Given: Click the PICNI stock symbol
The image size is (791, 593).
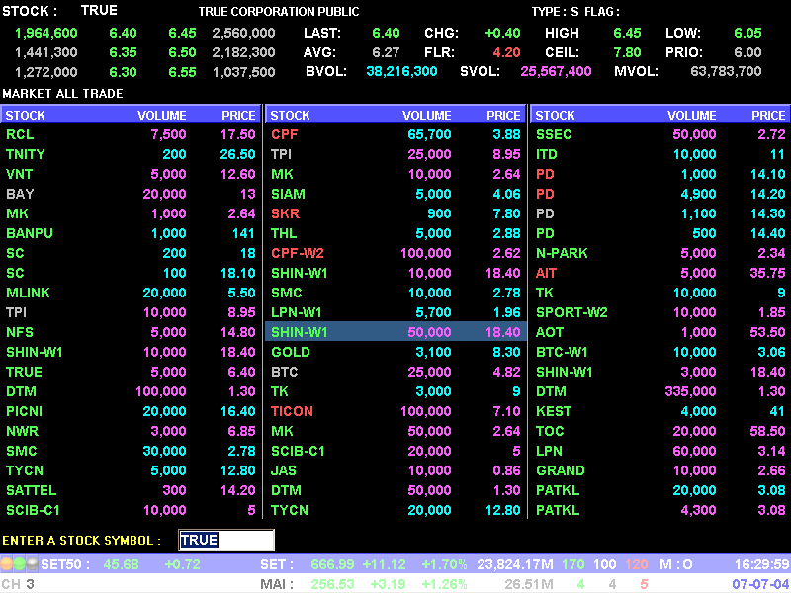Looking at the screenshot, I should pos(24,411).
